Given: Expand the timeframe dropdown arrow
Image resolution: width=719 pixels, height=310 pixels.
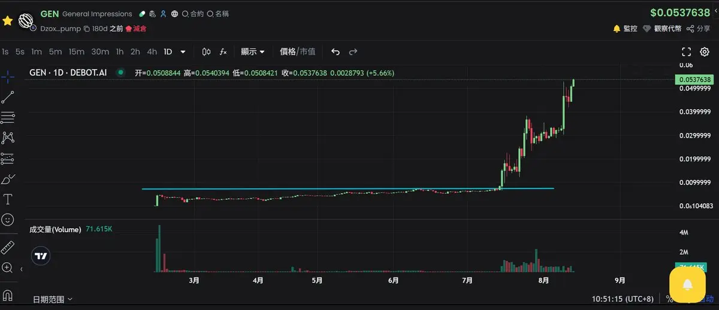Looking at the screenshot, I should coord(183,52).
